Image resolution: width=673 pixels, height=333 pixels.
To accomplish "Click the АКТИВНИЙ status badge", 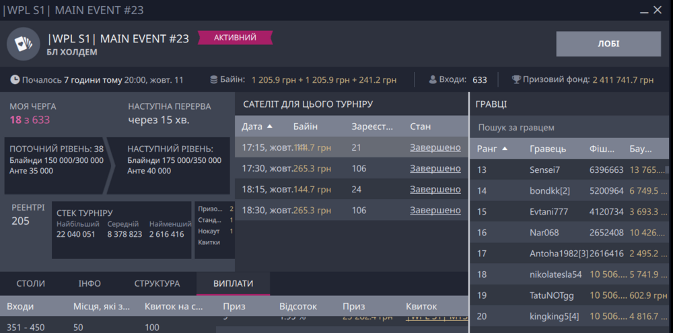I will click(x=235, y=38).
